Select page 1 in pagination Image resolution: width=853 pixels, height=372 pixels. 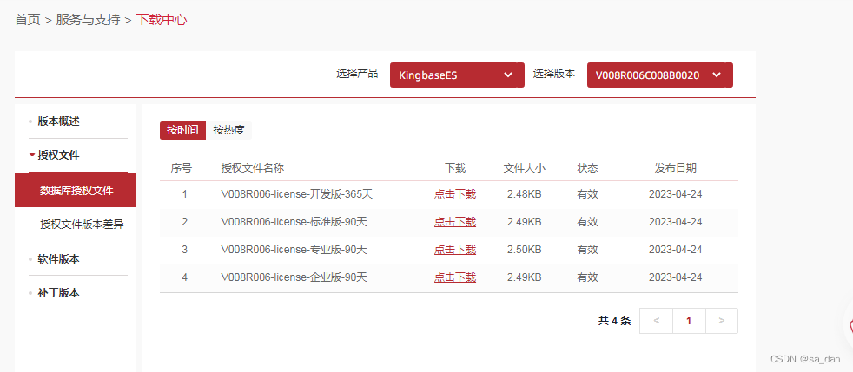(x=689, y=321)
